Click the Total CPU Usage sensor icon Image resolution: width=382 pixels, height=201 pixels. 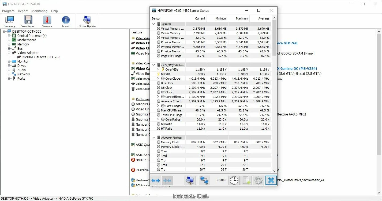pos(159,115)
